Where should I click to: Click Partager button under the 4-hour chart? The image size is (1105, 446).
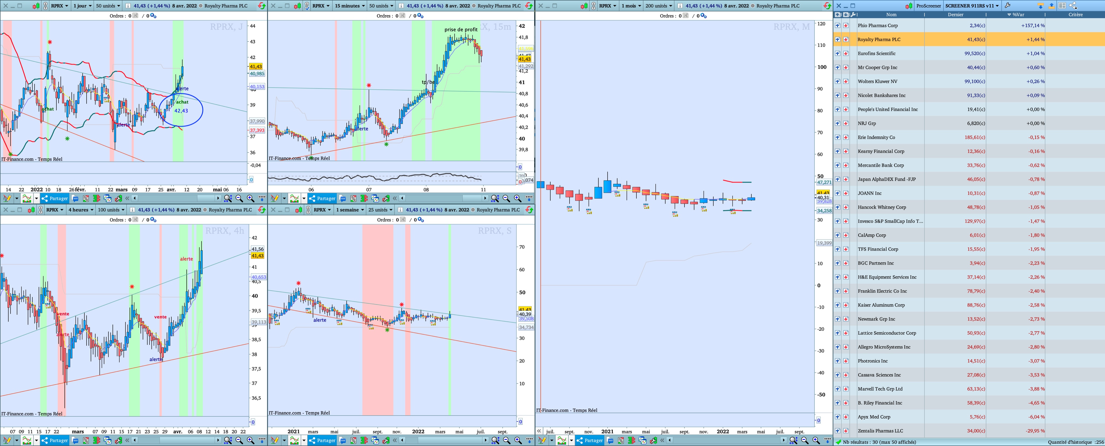coord(54,440)
